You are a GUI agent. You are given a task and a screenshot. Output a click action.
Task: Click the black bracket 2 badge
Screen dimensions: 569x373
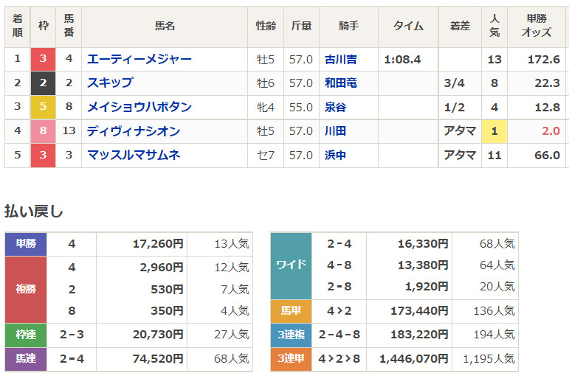(x=44, y=83)
